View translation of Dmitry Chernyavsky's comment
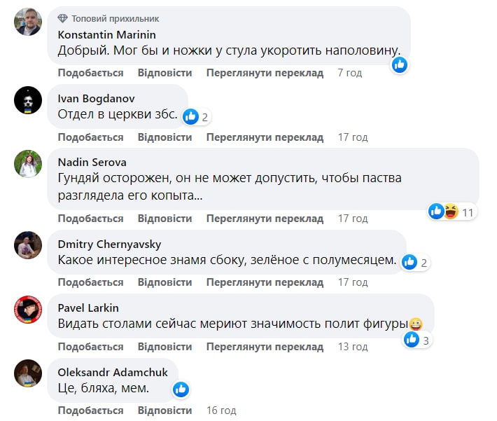The height and width of the screenshot is (421, 497). tap(265, 282)
